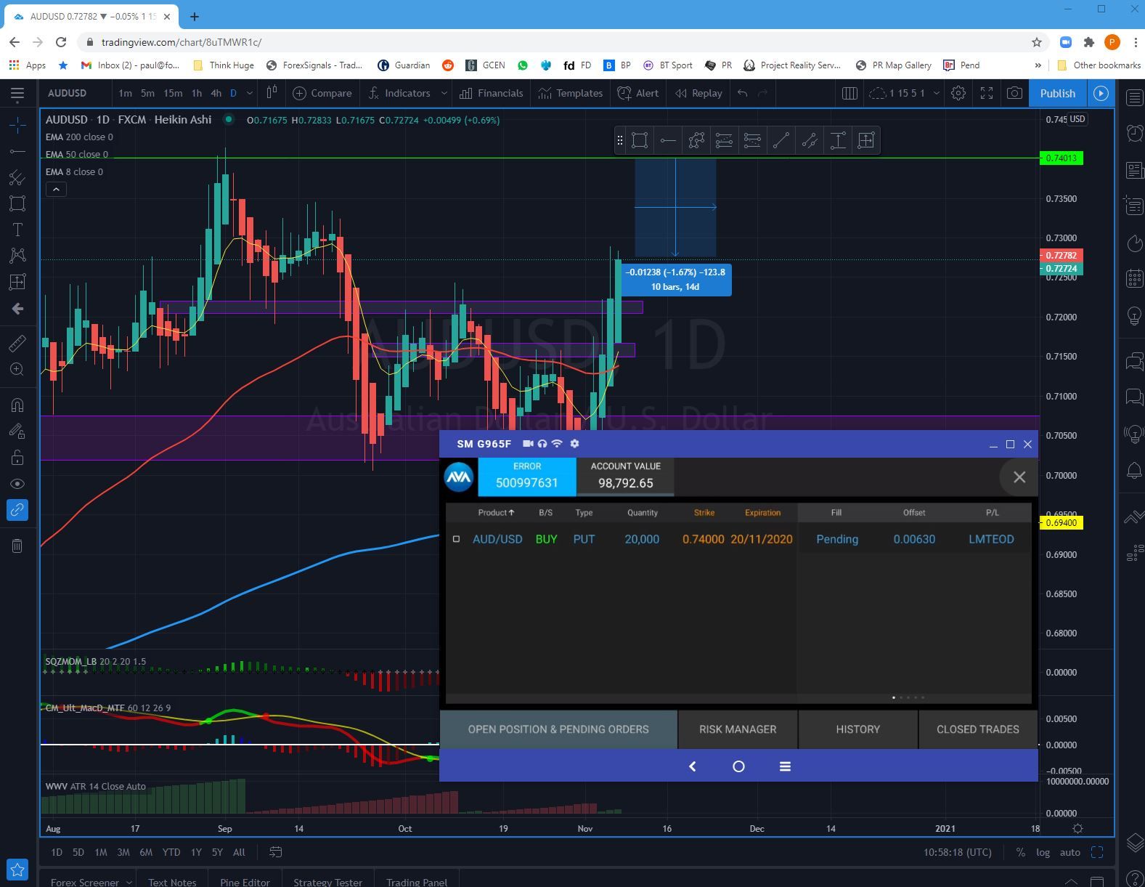Tap the Android home circle button

point(738,766)
